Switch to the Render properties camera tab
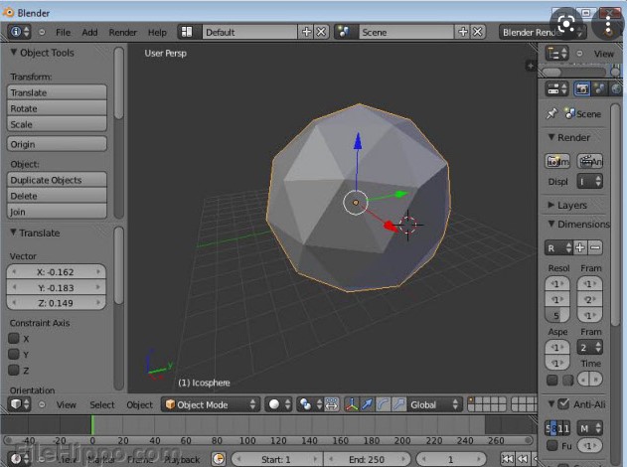Image resolution: width=627 pixels, height=467 pixels. pyautogui.click(x=582, y=88)
